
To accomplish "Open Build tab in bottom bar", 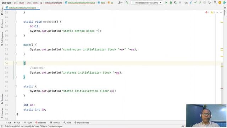I will pyautogui.click(x=67, y=123).
